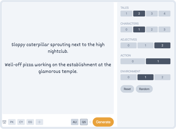The height and width of the screenshot is (129, 176).
Task: Collapse the chevron arrow beside Generate
Action: (90, 122)
